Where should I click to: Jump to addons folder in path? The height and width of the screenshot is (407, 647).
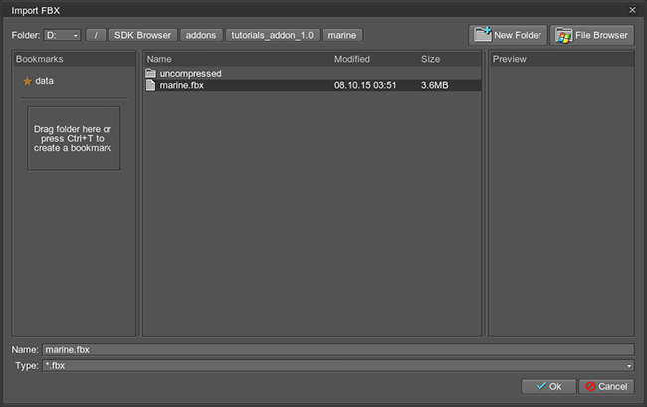coord(202,36)
